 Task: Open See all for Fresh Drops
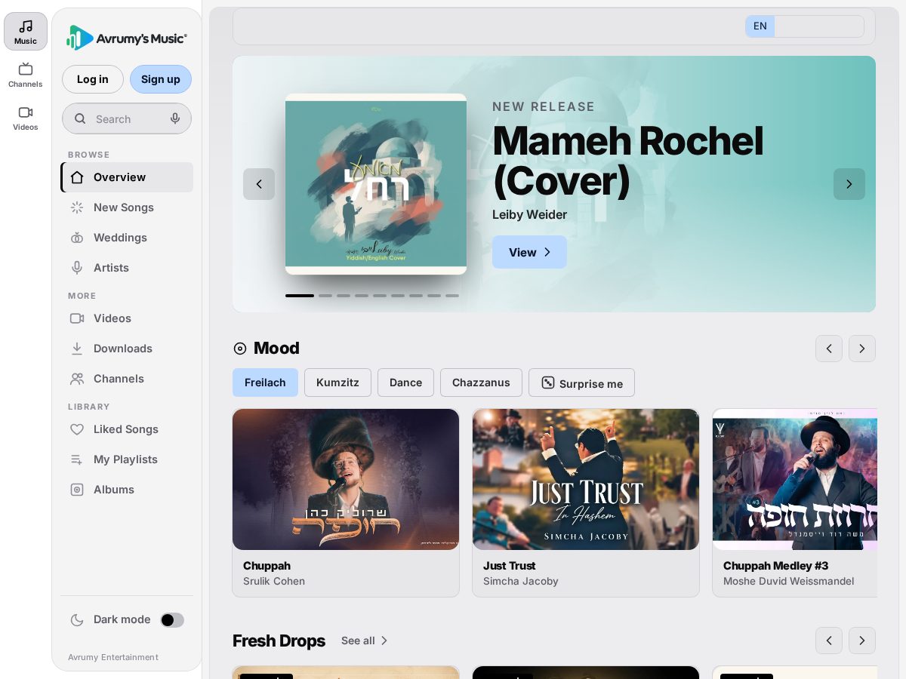click(365, 641)
